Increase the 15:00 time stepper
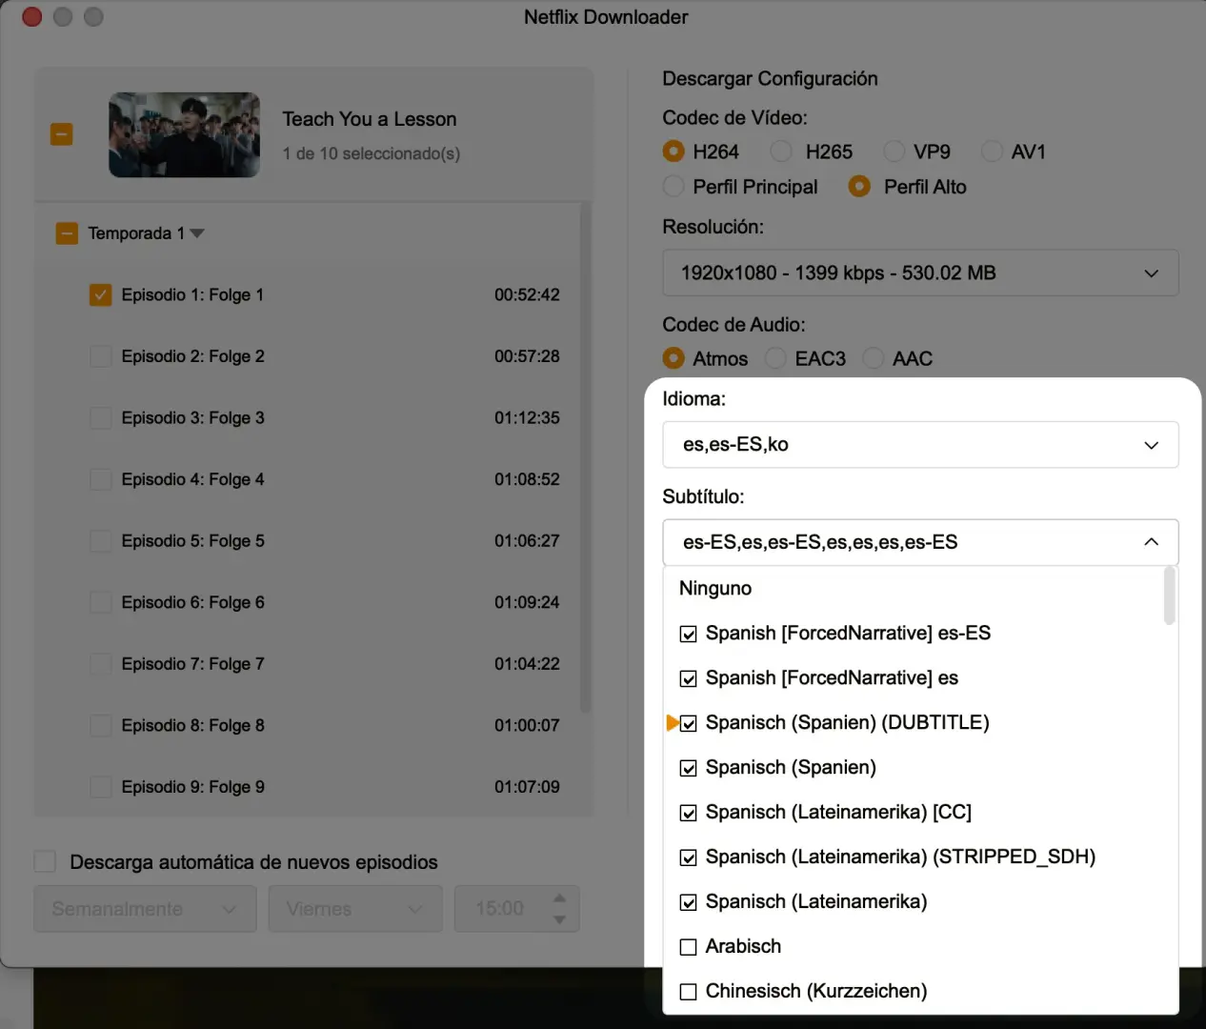The image size is (1206, 1029). [560, 898]
